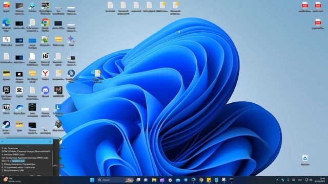Open the Mail app from the taskbar
This screenshot has height=184, width=328.
coord(178,180)
